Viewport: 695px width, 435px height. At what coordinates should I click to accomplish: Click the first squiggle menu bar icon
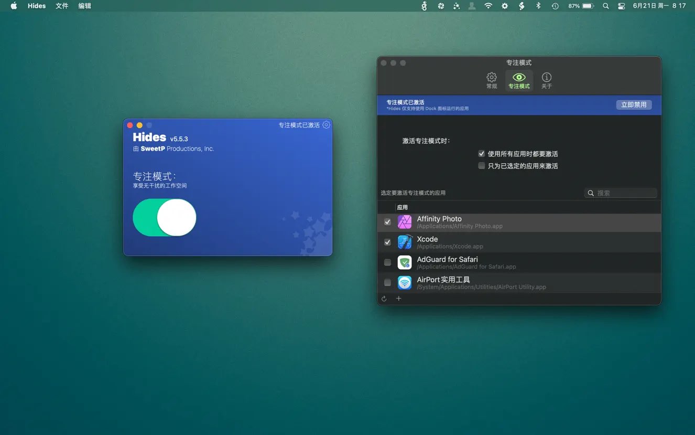point(425,6)
